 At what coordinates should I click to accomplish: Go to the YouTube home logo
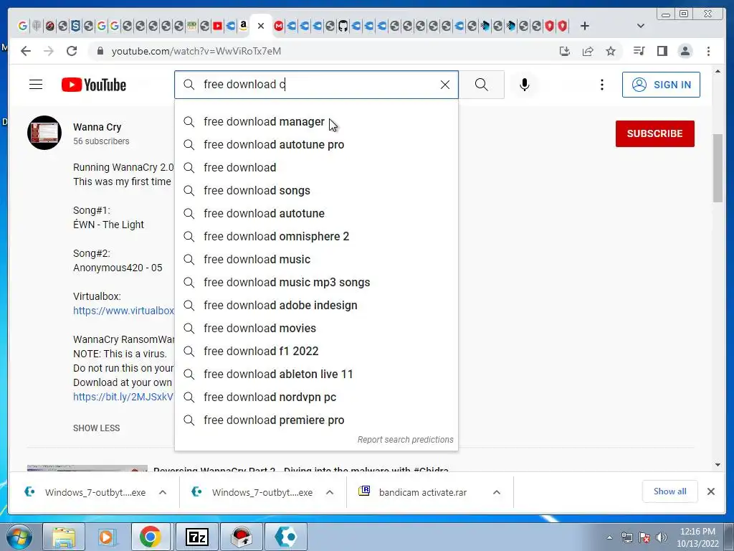pos(94,85)
